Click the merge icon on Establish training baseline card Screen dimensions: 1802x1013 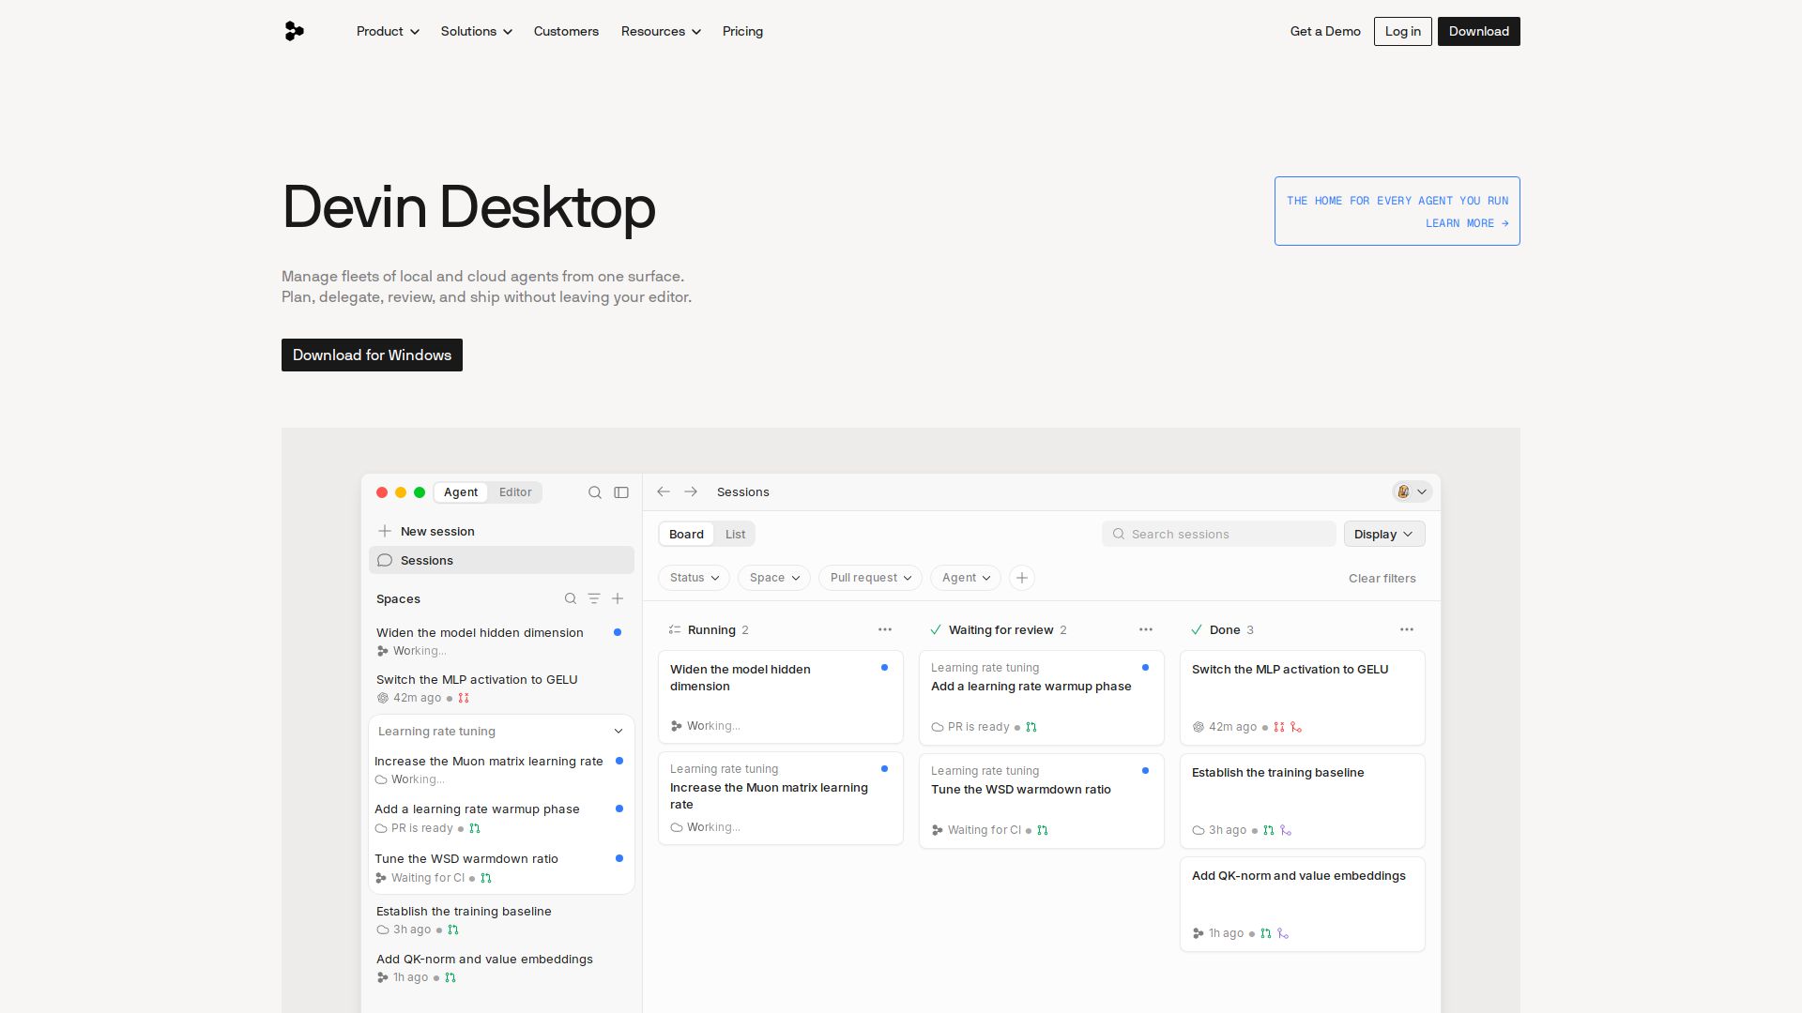click(1286, 830)
